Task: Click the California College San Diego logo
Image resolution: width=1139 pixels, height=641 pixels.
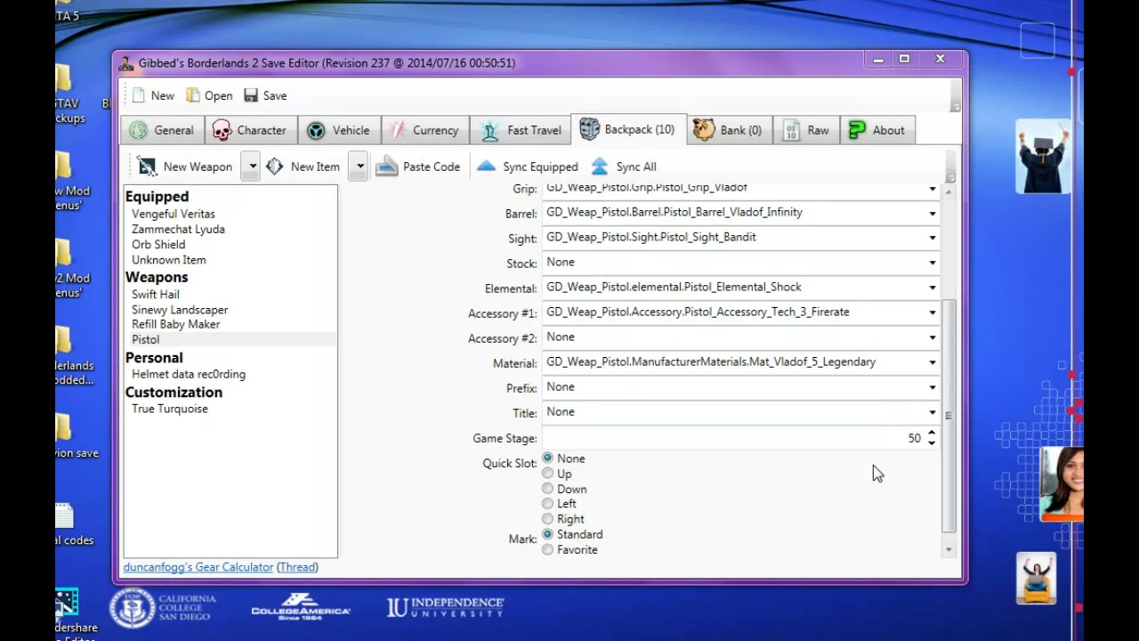Action: (163, 608)
